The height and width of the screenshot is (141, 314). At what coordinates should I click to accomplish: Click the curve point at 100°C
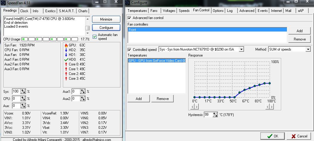pyautogui.click(x=270, y=83)
